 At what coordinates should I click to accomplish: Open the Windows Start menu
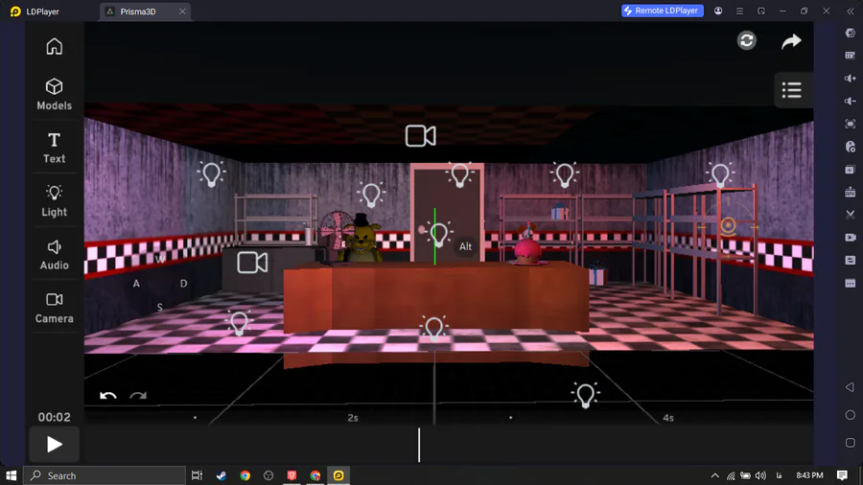tap(11, 475)
